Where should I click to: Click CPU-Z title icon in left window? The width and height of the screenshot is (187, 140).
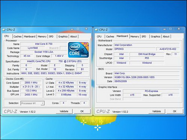point(4,30)
